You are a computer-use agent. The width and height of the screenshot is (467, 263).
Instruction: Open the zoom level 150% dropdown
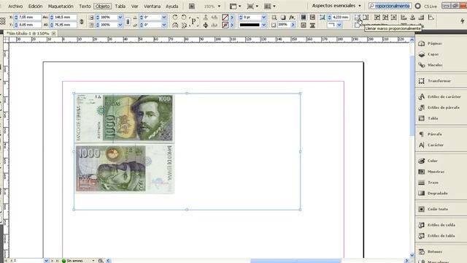point(219,7)
